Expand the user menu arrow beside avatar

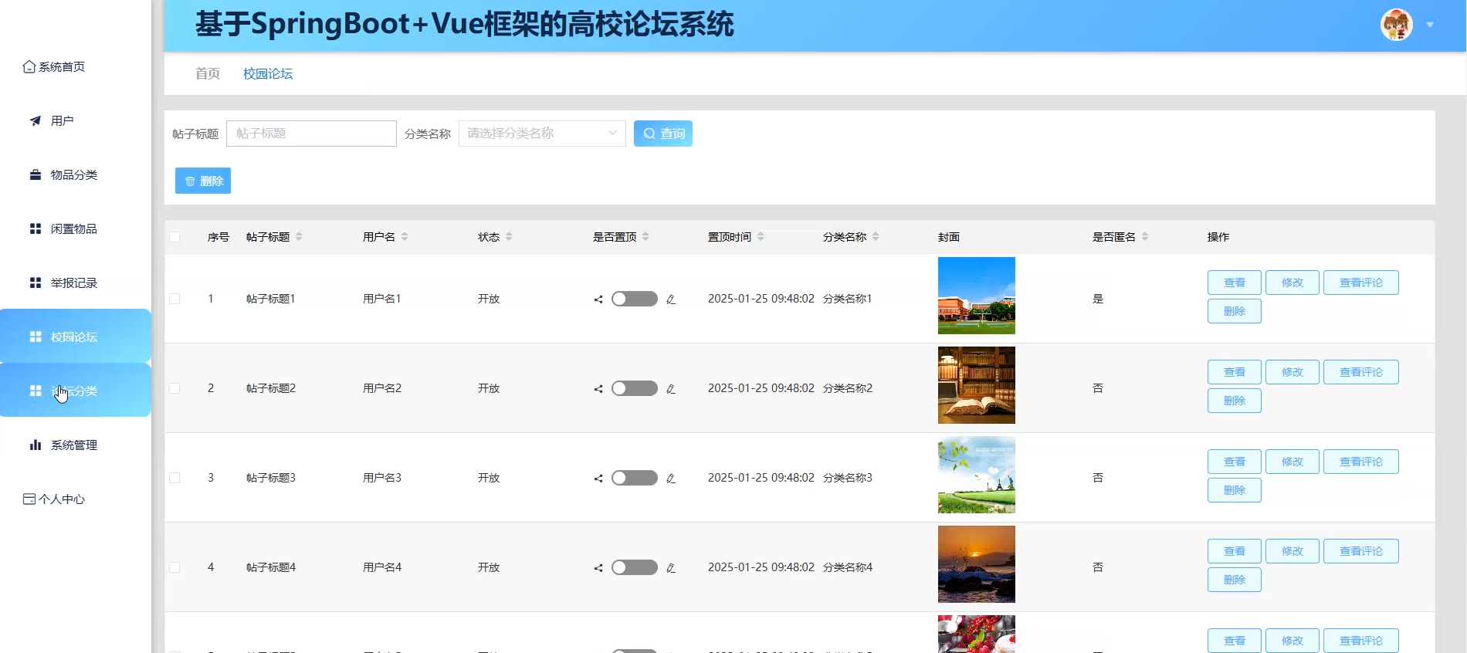(1430, 25)
